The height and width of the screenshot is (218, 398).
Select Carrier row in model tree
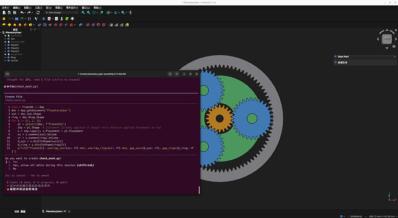14,61
